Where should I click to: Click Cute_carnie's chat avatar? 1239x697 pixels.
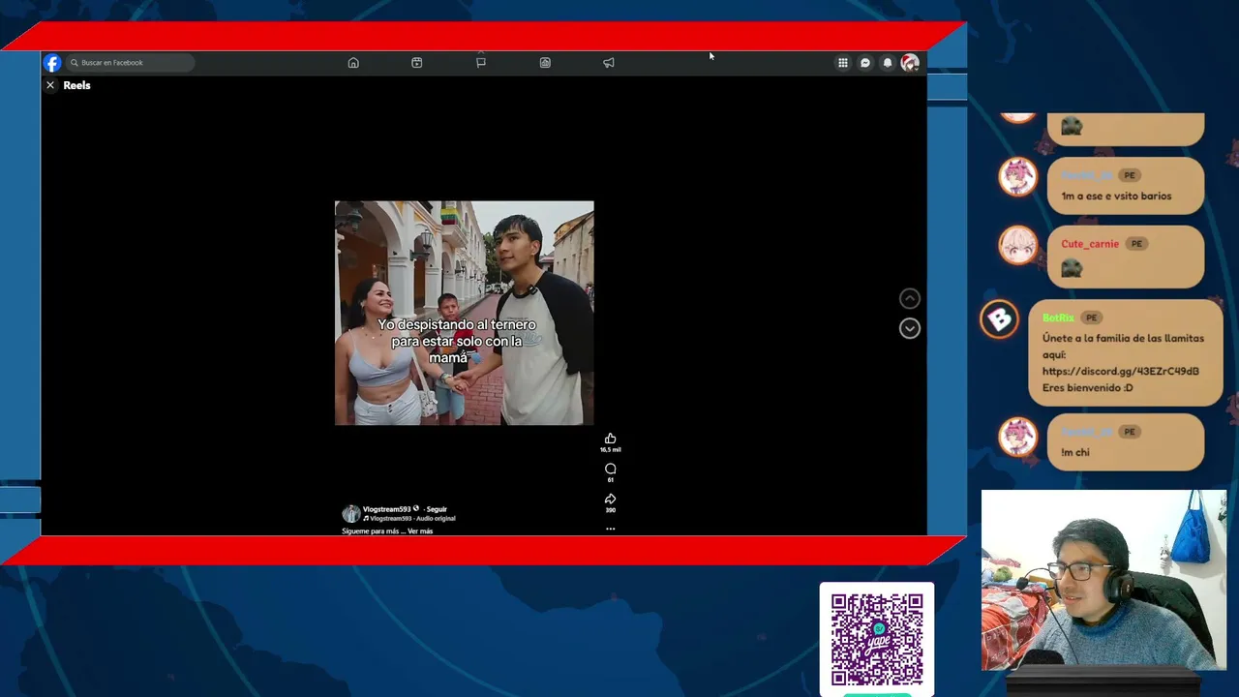click(x=1017, y=246)
